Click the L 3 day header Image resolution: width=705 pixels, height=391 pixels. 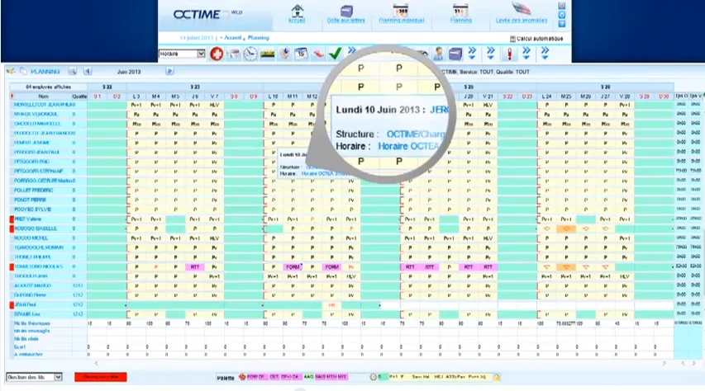click(x=136, y=97)
